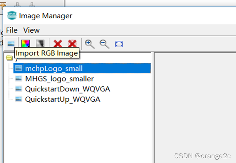
Task: Click the blue fit-to-window icon
Action: [x=119, y=44]
